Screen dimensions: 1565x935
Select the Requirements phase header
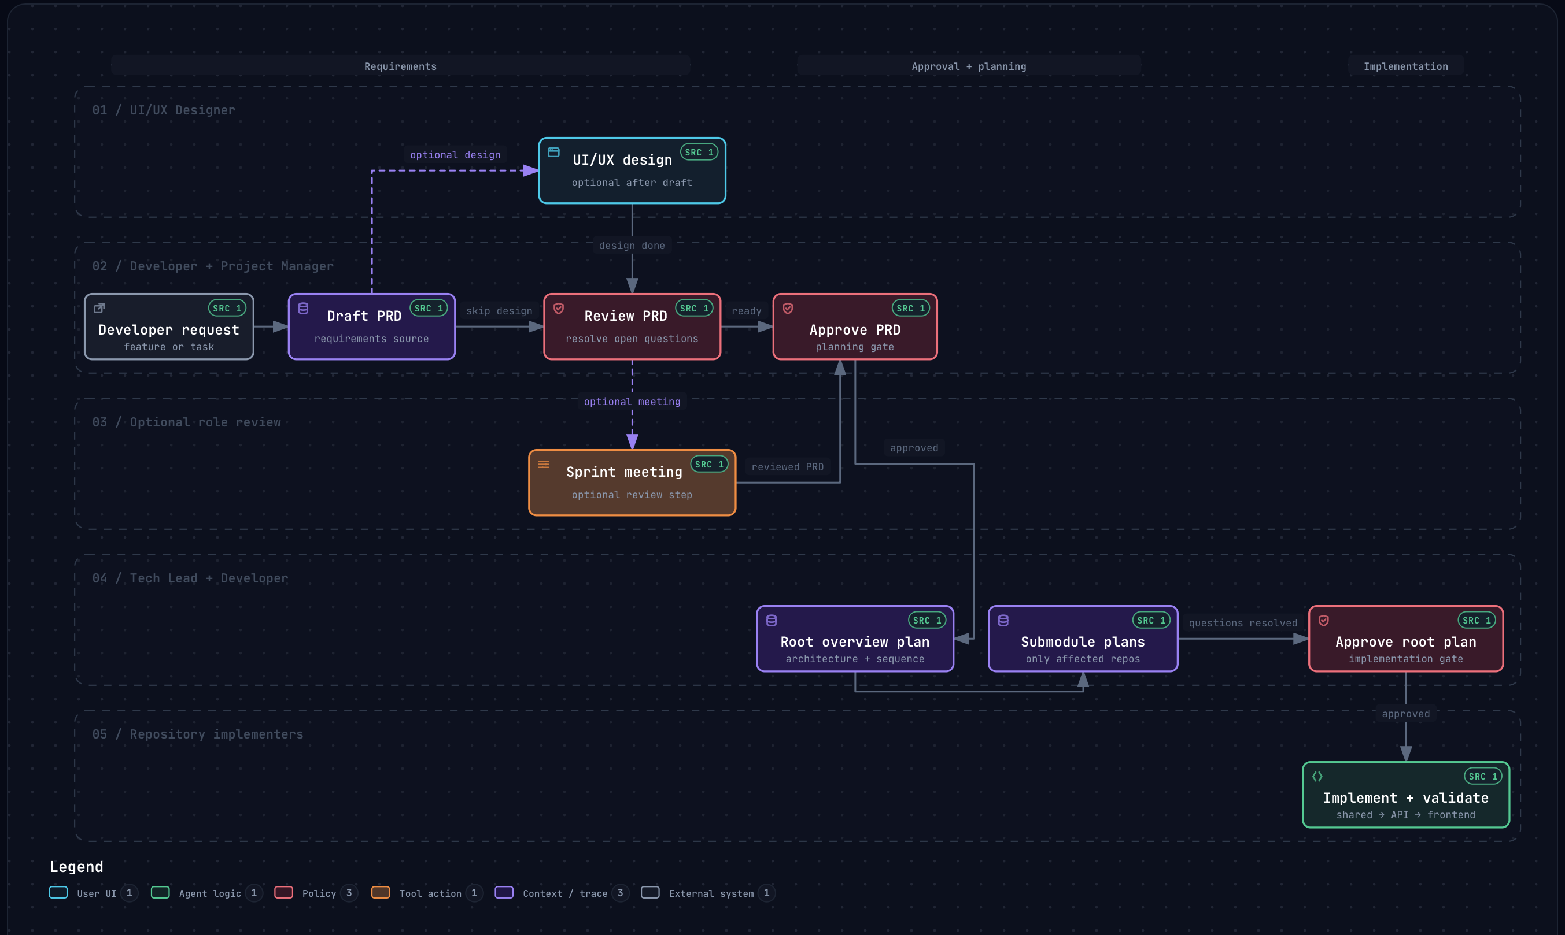pos(400,65)
